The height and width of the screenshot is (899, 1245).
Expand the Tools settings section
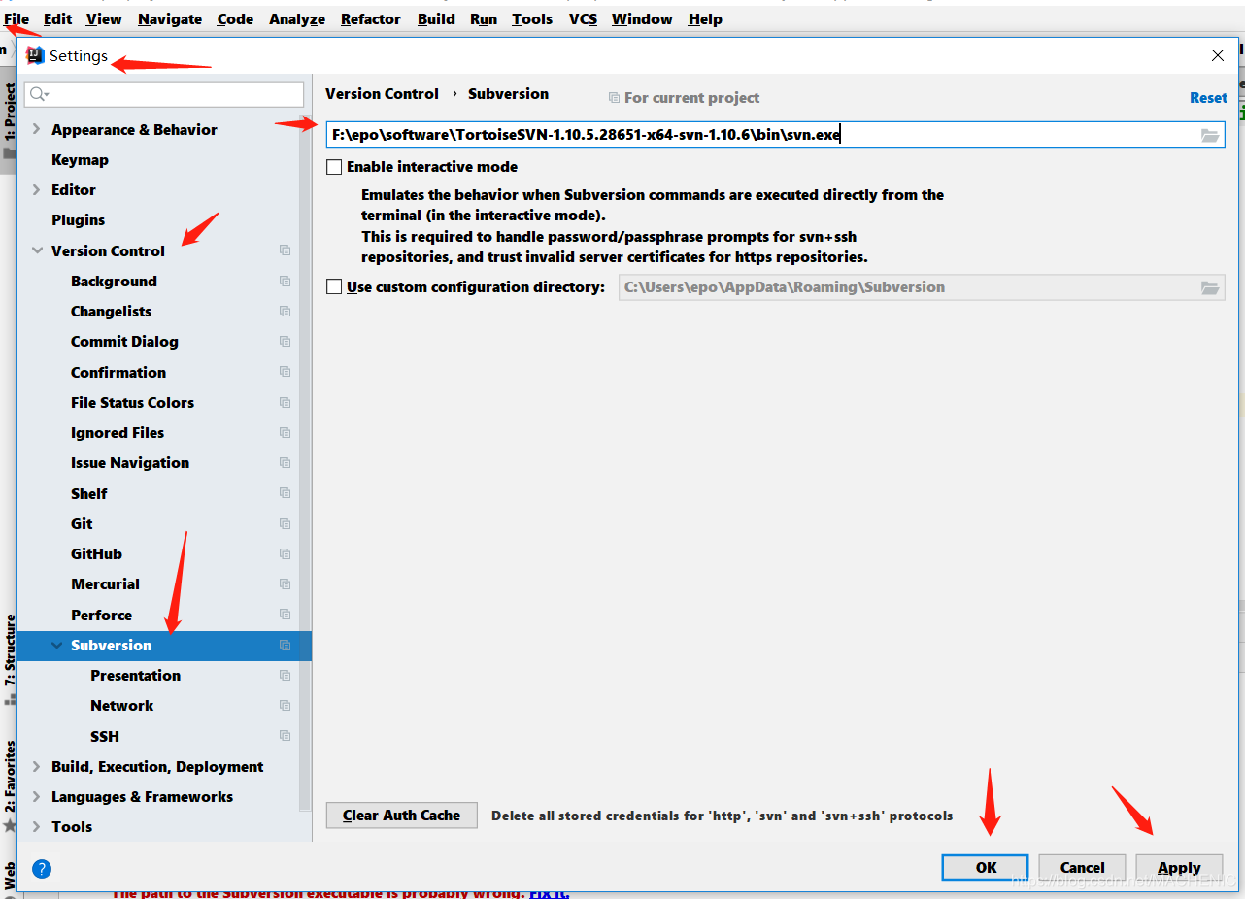37,827
